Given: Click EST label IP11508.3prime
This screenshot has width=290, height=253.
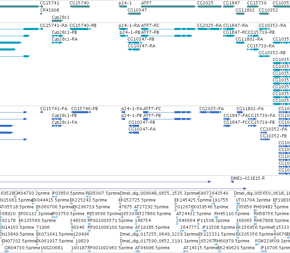Looking at the screenshot, I should 213,220.
